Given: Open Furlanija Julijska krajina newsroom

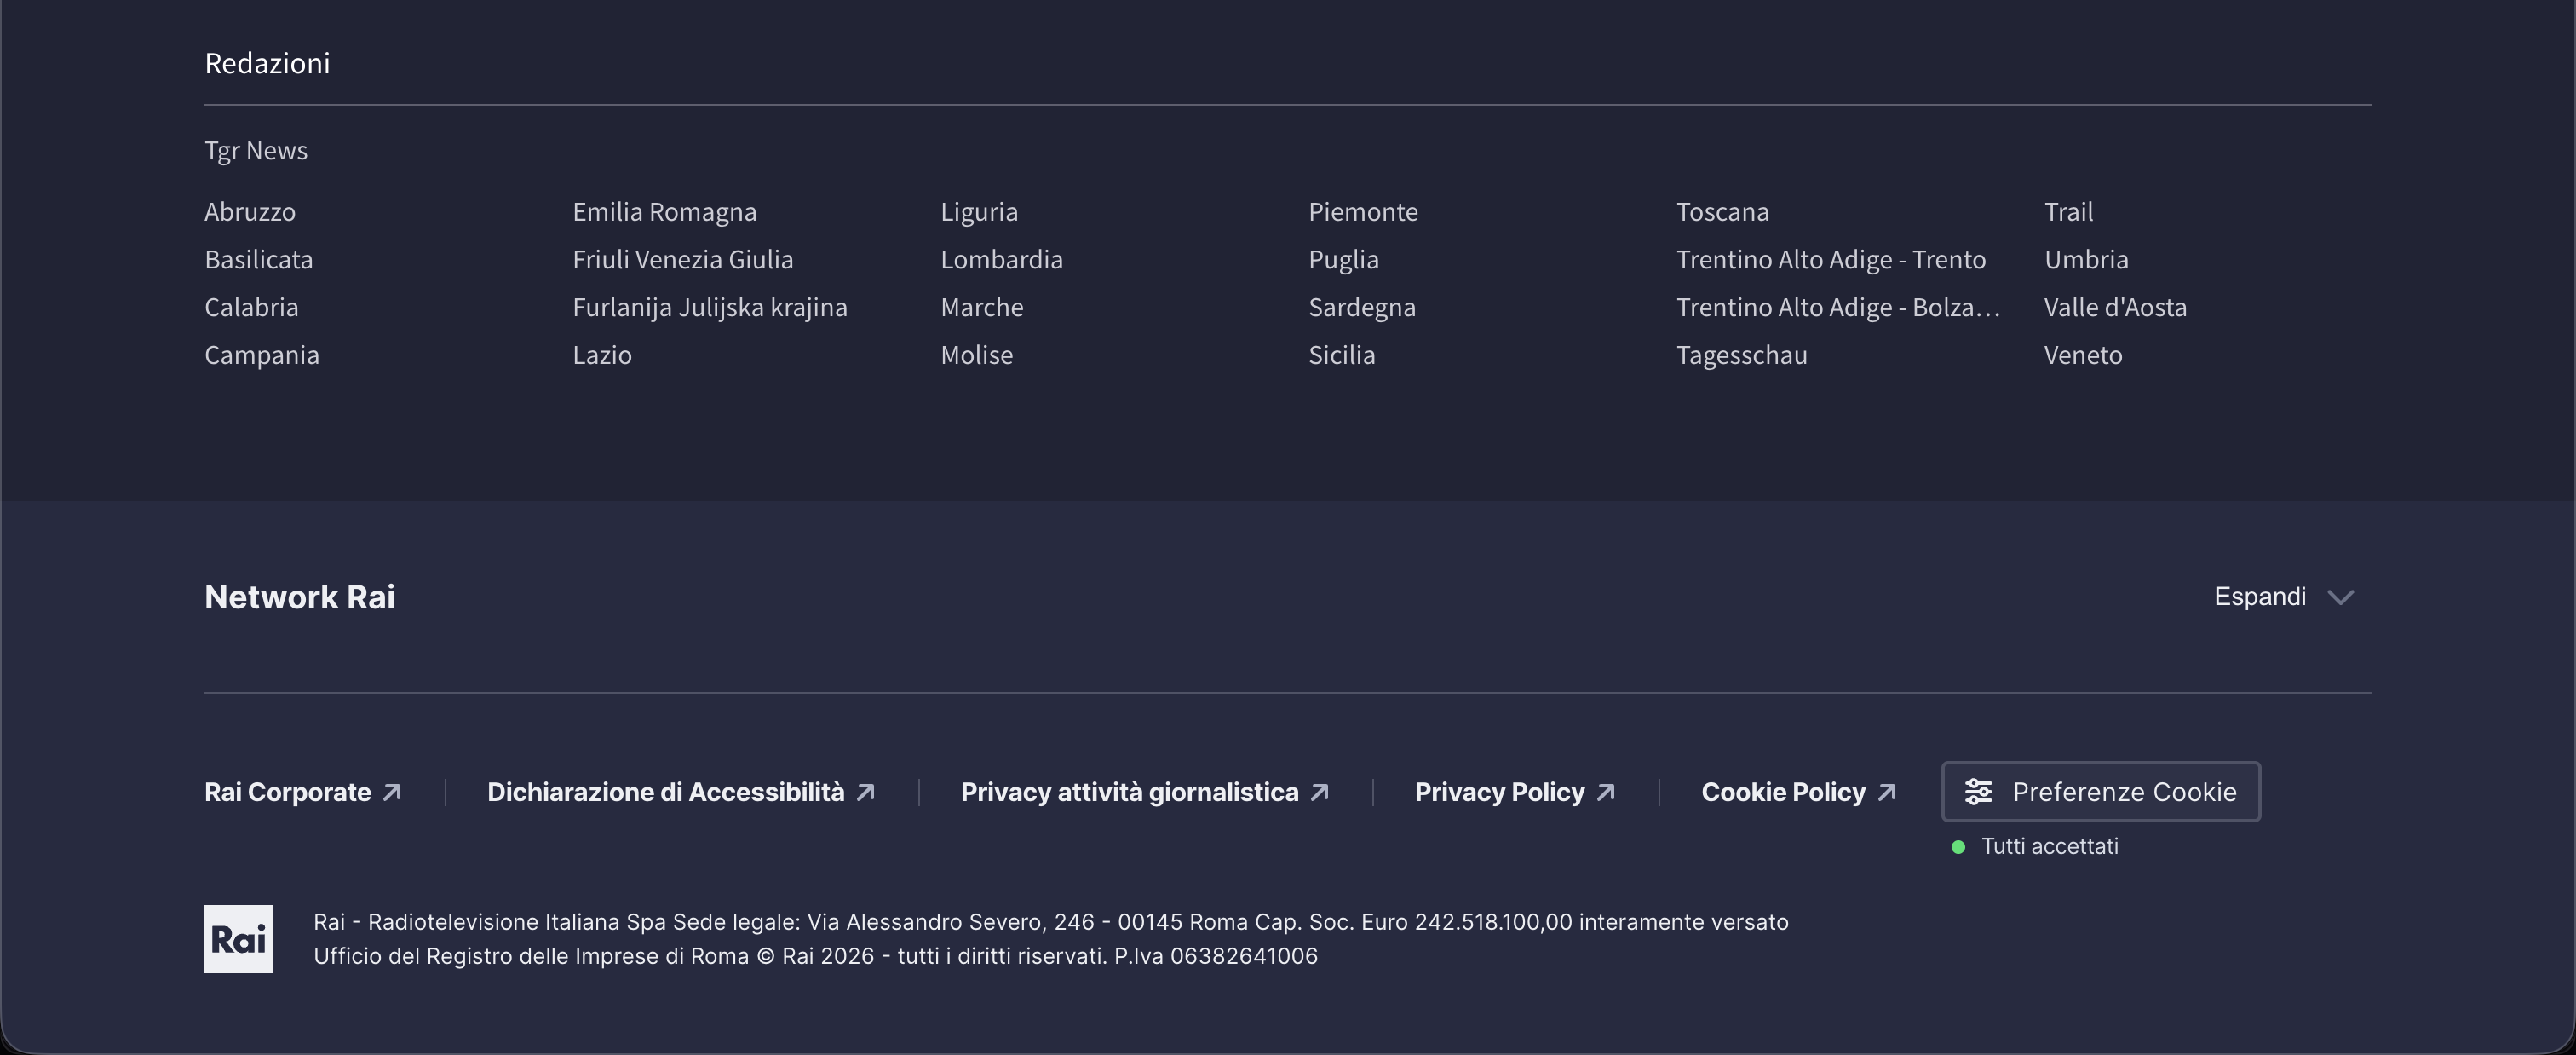Looking at the screenshot, I should click(710, 308).
